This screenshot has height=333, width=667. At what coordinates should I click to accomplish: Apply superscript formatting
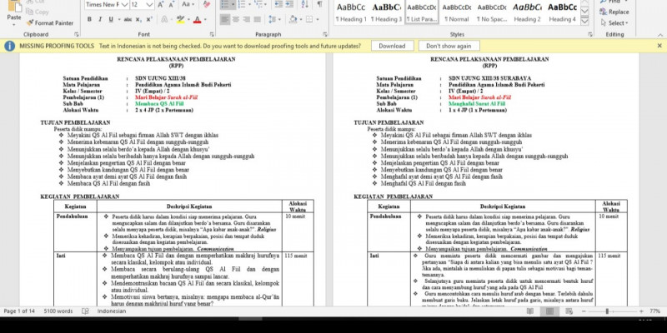click(x=149, y=19)
